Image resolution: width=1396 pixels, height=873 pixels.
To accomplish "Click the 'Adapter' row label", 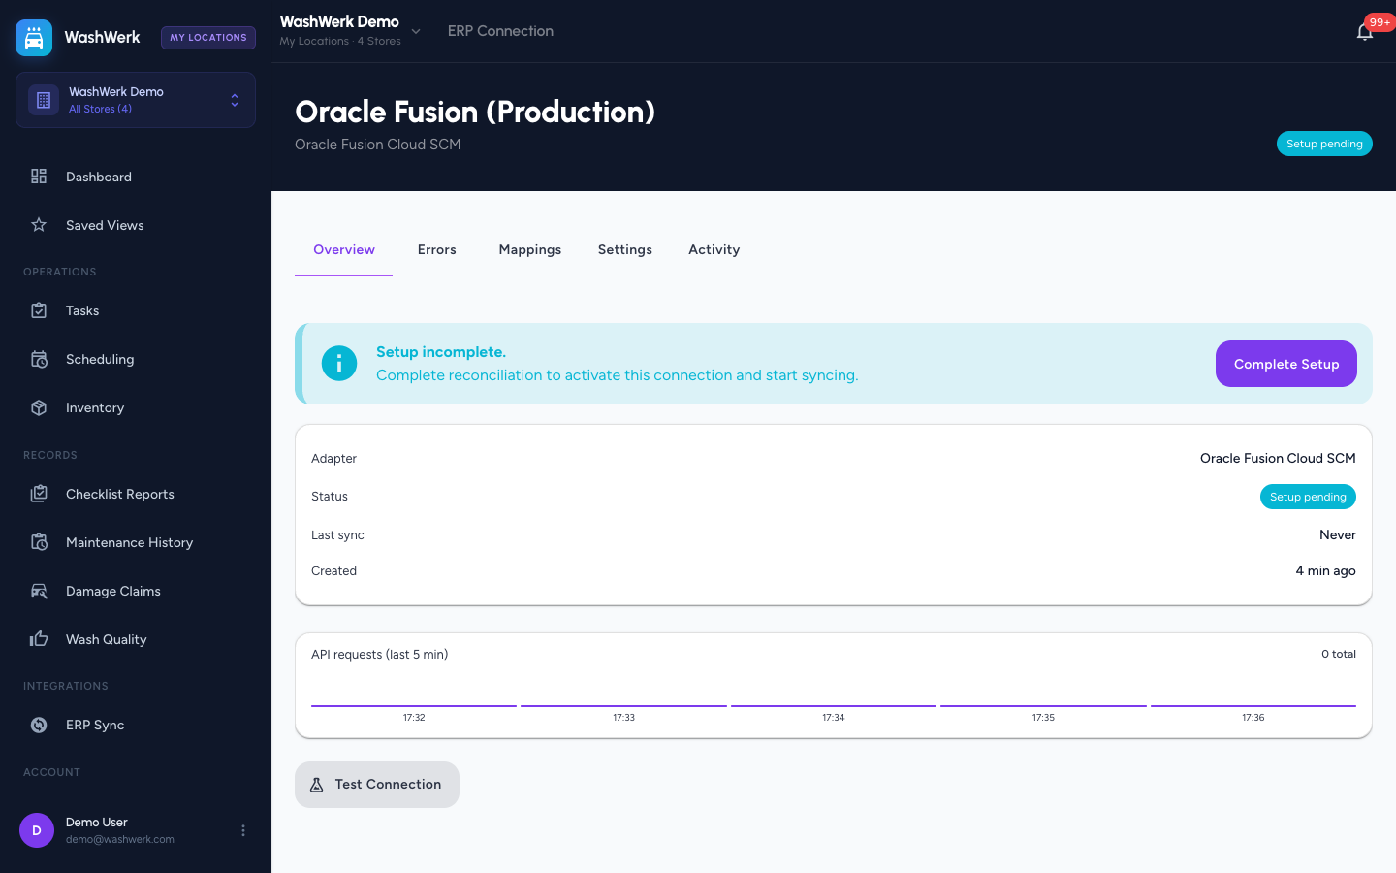I will click(333, 459).
